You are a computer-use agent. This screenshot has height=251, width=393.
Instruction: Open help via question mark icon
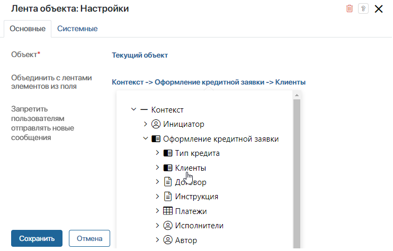click(363, 9)
